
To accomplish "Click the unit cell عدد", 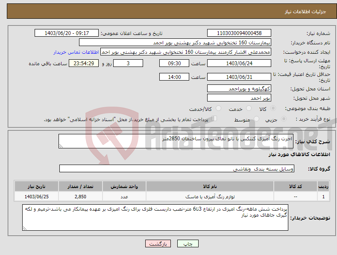I will 124,197.
